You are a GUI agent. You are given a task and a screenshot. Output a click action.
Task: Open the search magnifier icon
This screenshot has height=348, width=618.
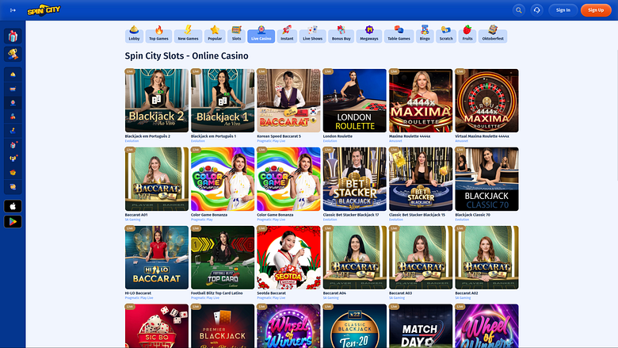coord(519,10)
